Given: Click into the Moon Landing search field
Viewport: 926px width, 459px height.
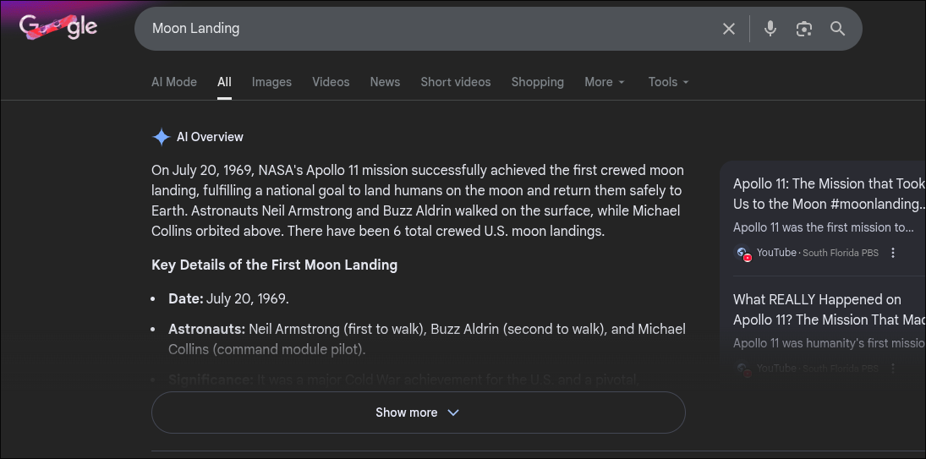Looking at the screenshot, I should point(423,29).
